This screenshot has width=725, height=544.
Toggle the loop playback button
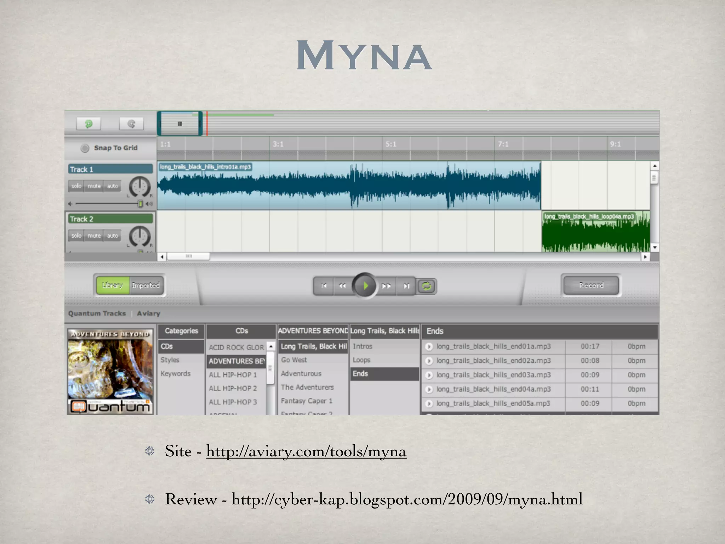427,286
